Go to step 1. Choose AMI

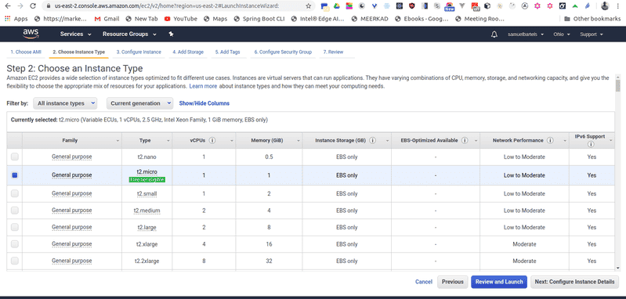click(x=26, y=52)
